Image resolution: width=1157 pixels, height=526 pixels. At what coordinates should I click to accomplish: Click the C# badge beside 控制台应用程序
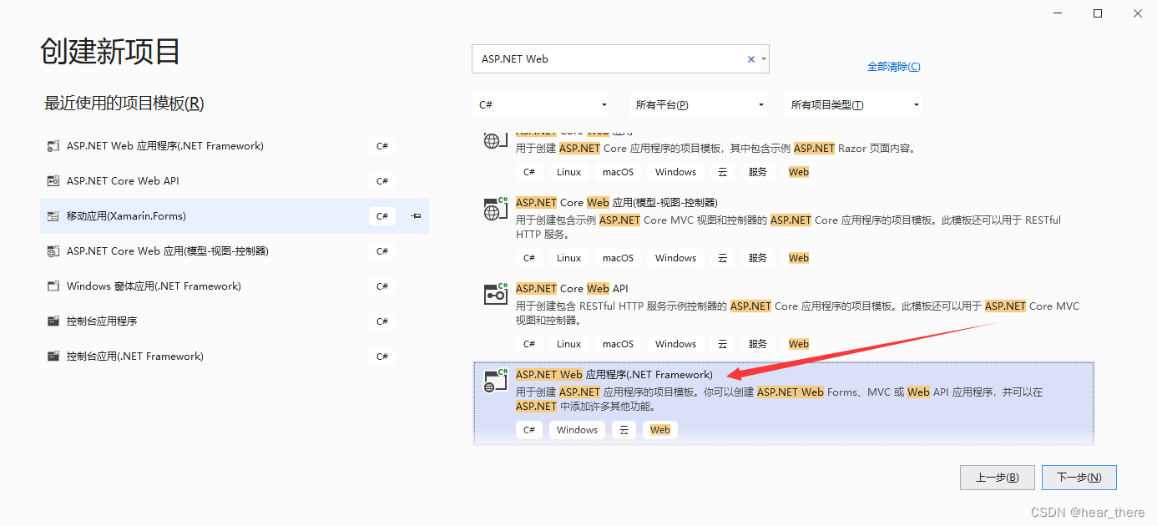coord(382,321)
